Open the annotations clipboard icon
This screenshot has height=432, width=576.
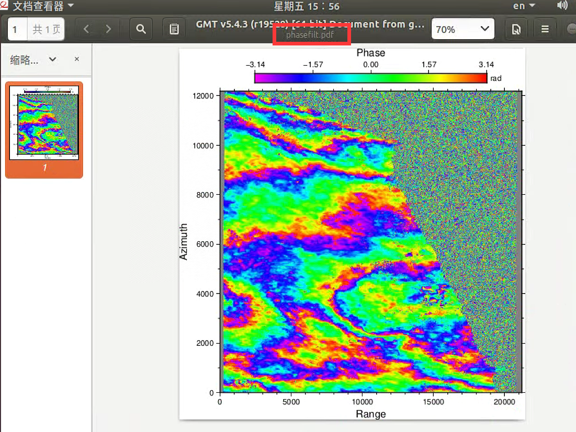(174, 29)
